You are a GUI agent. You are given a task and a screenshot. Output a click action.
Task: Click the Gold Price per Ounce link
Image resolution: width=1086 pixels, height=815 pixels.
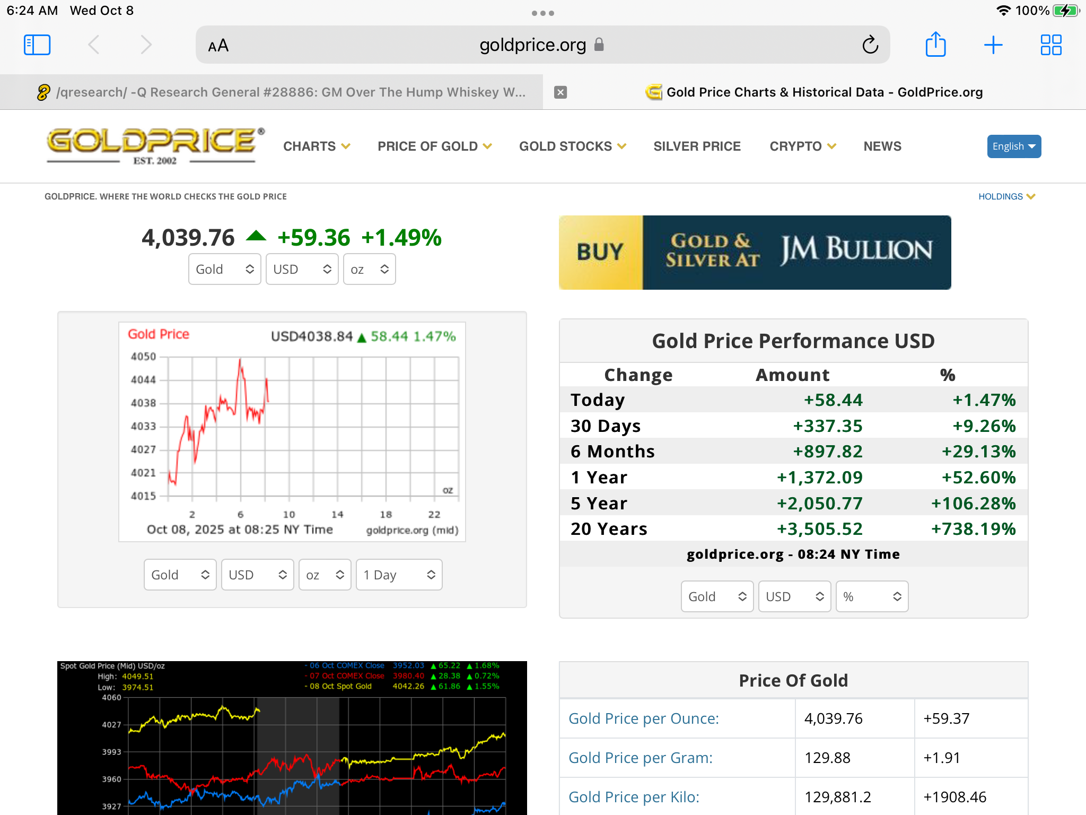coord(643,718)
